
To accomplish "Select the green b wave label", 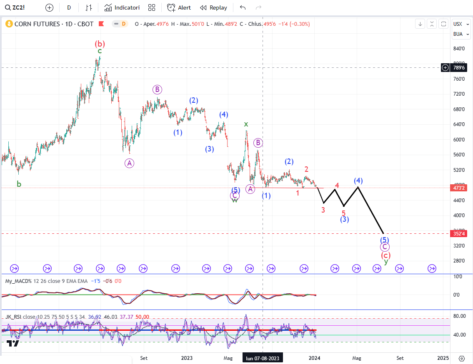I will click(x=19, y=184).
